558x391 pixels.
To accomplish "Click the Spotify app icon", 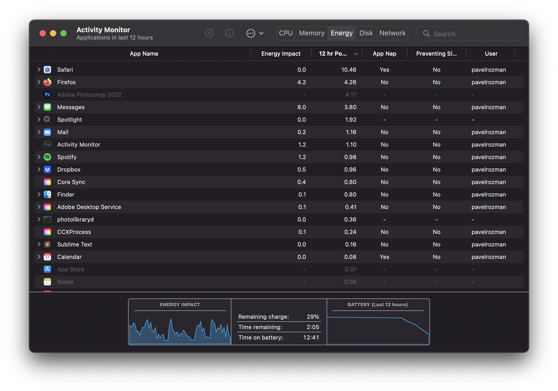I will 47,157.
